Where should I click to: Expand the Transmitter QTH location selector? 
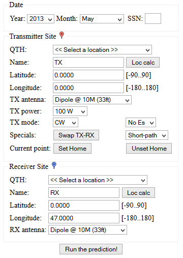(x=102, y=50)
